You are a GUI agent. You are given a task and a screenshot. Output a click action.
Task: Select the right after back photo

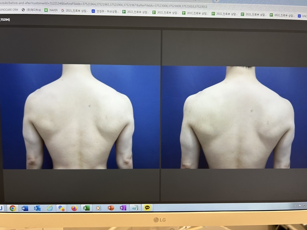pyautogui.click(x=234, y=117)
